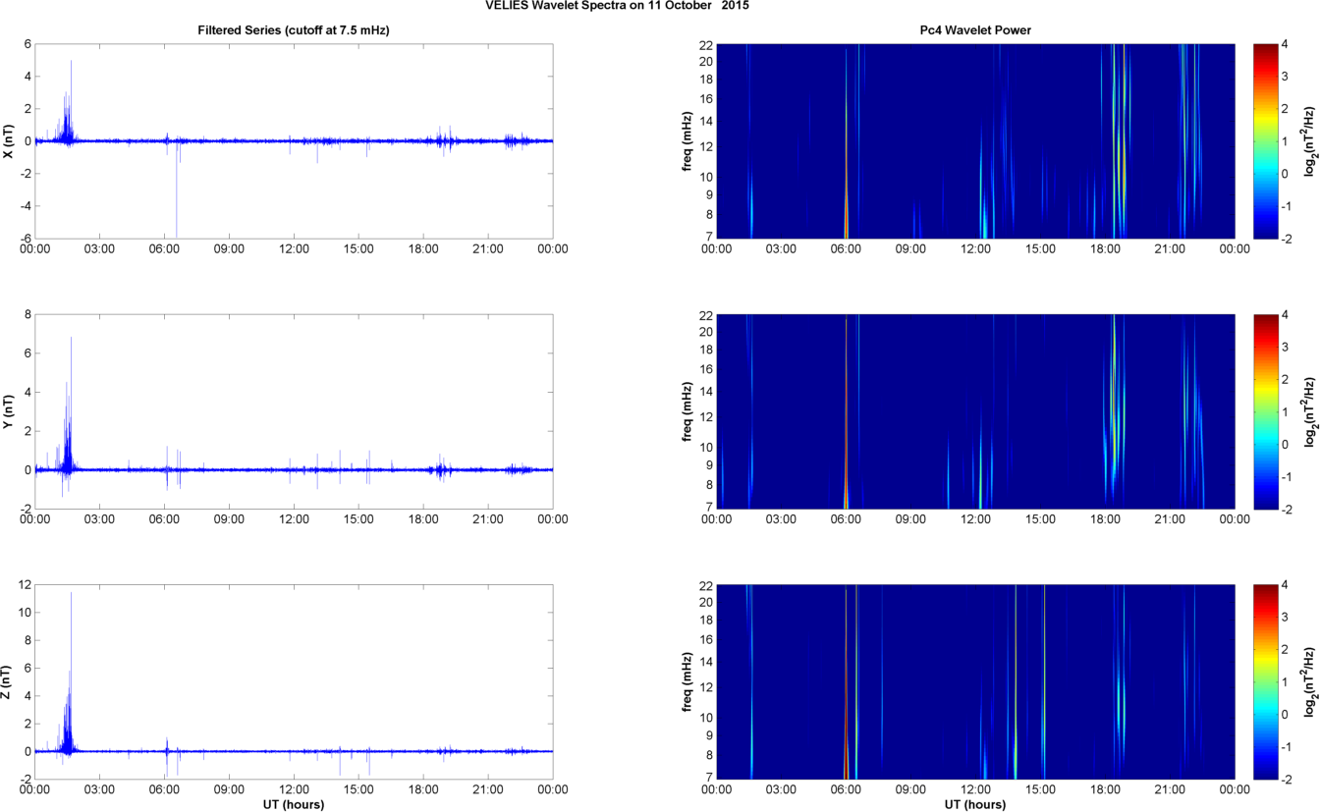Select the Filtered Series column title
Screen dimensions: 1320x812
(x=294, y=30)
